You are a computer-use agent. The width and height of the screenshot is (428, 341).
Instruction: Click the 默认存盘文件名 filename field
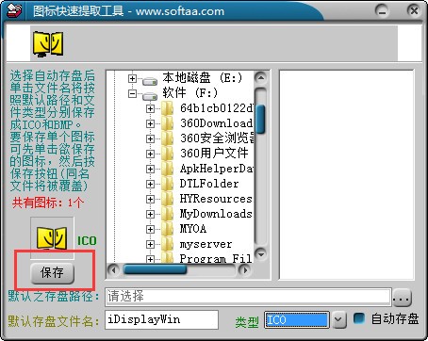point(161,319)
